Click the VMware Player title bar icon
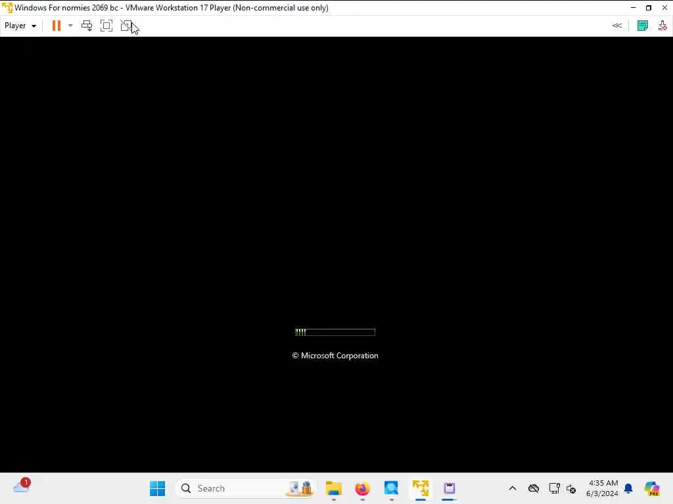Screen dimensions: 673x504 [7, 8]
